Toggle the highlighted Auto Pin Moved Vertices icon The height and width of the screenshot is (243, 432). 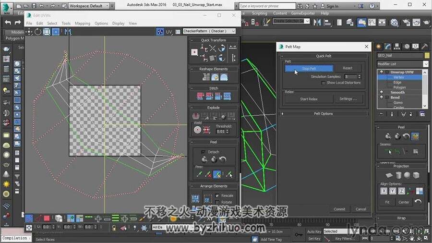217,174
